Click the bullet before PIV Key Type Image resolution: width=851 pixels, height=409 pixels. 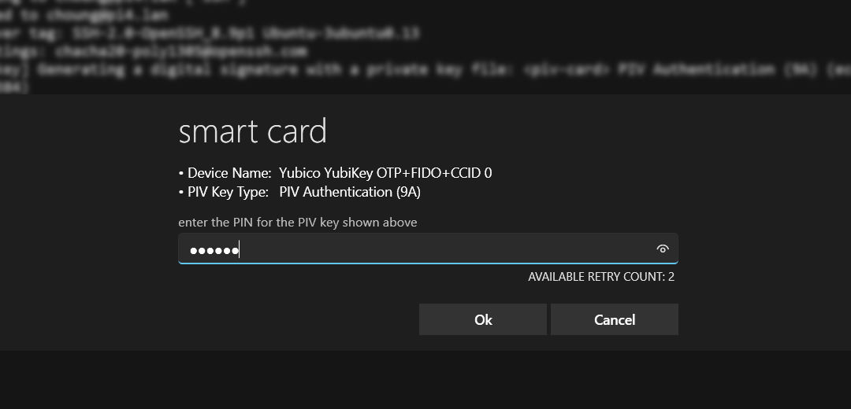pos(181,193)
